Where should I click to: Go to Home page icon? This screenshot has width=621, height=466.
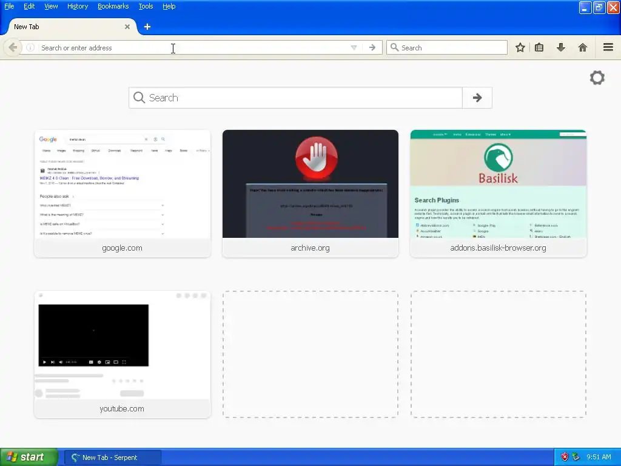583,47
